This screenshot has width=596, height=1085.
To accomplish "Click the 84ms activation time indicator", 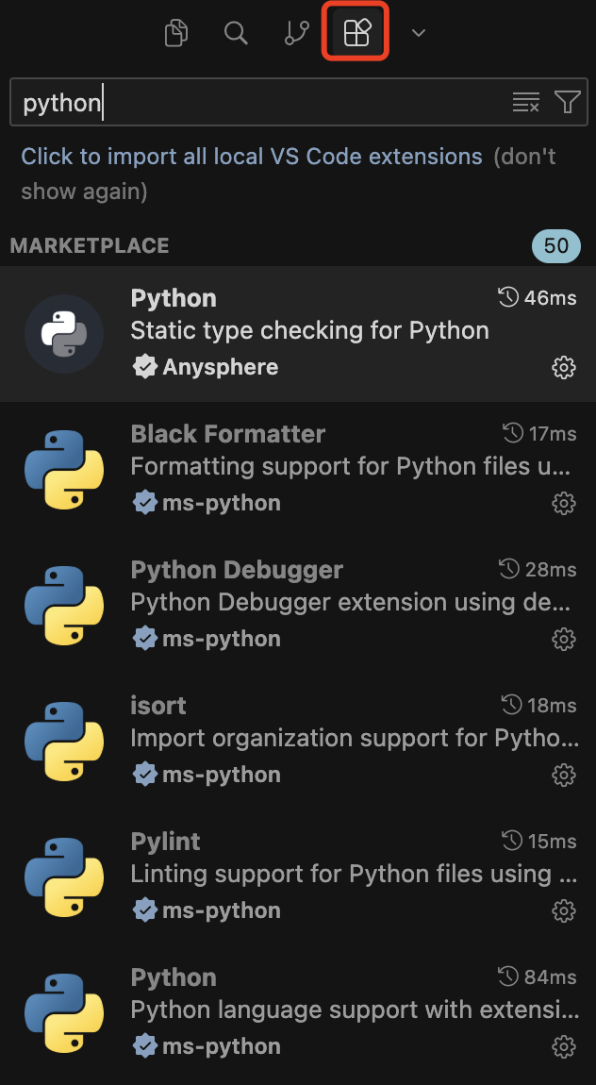I will [538, 976].
